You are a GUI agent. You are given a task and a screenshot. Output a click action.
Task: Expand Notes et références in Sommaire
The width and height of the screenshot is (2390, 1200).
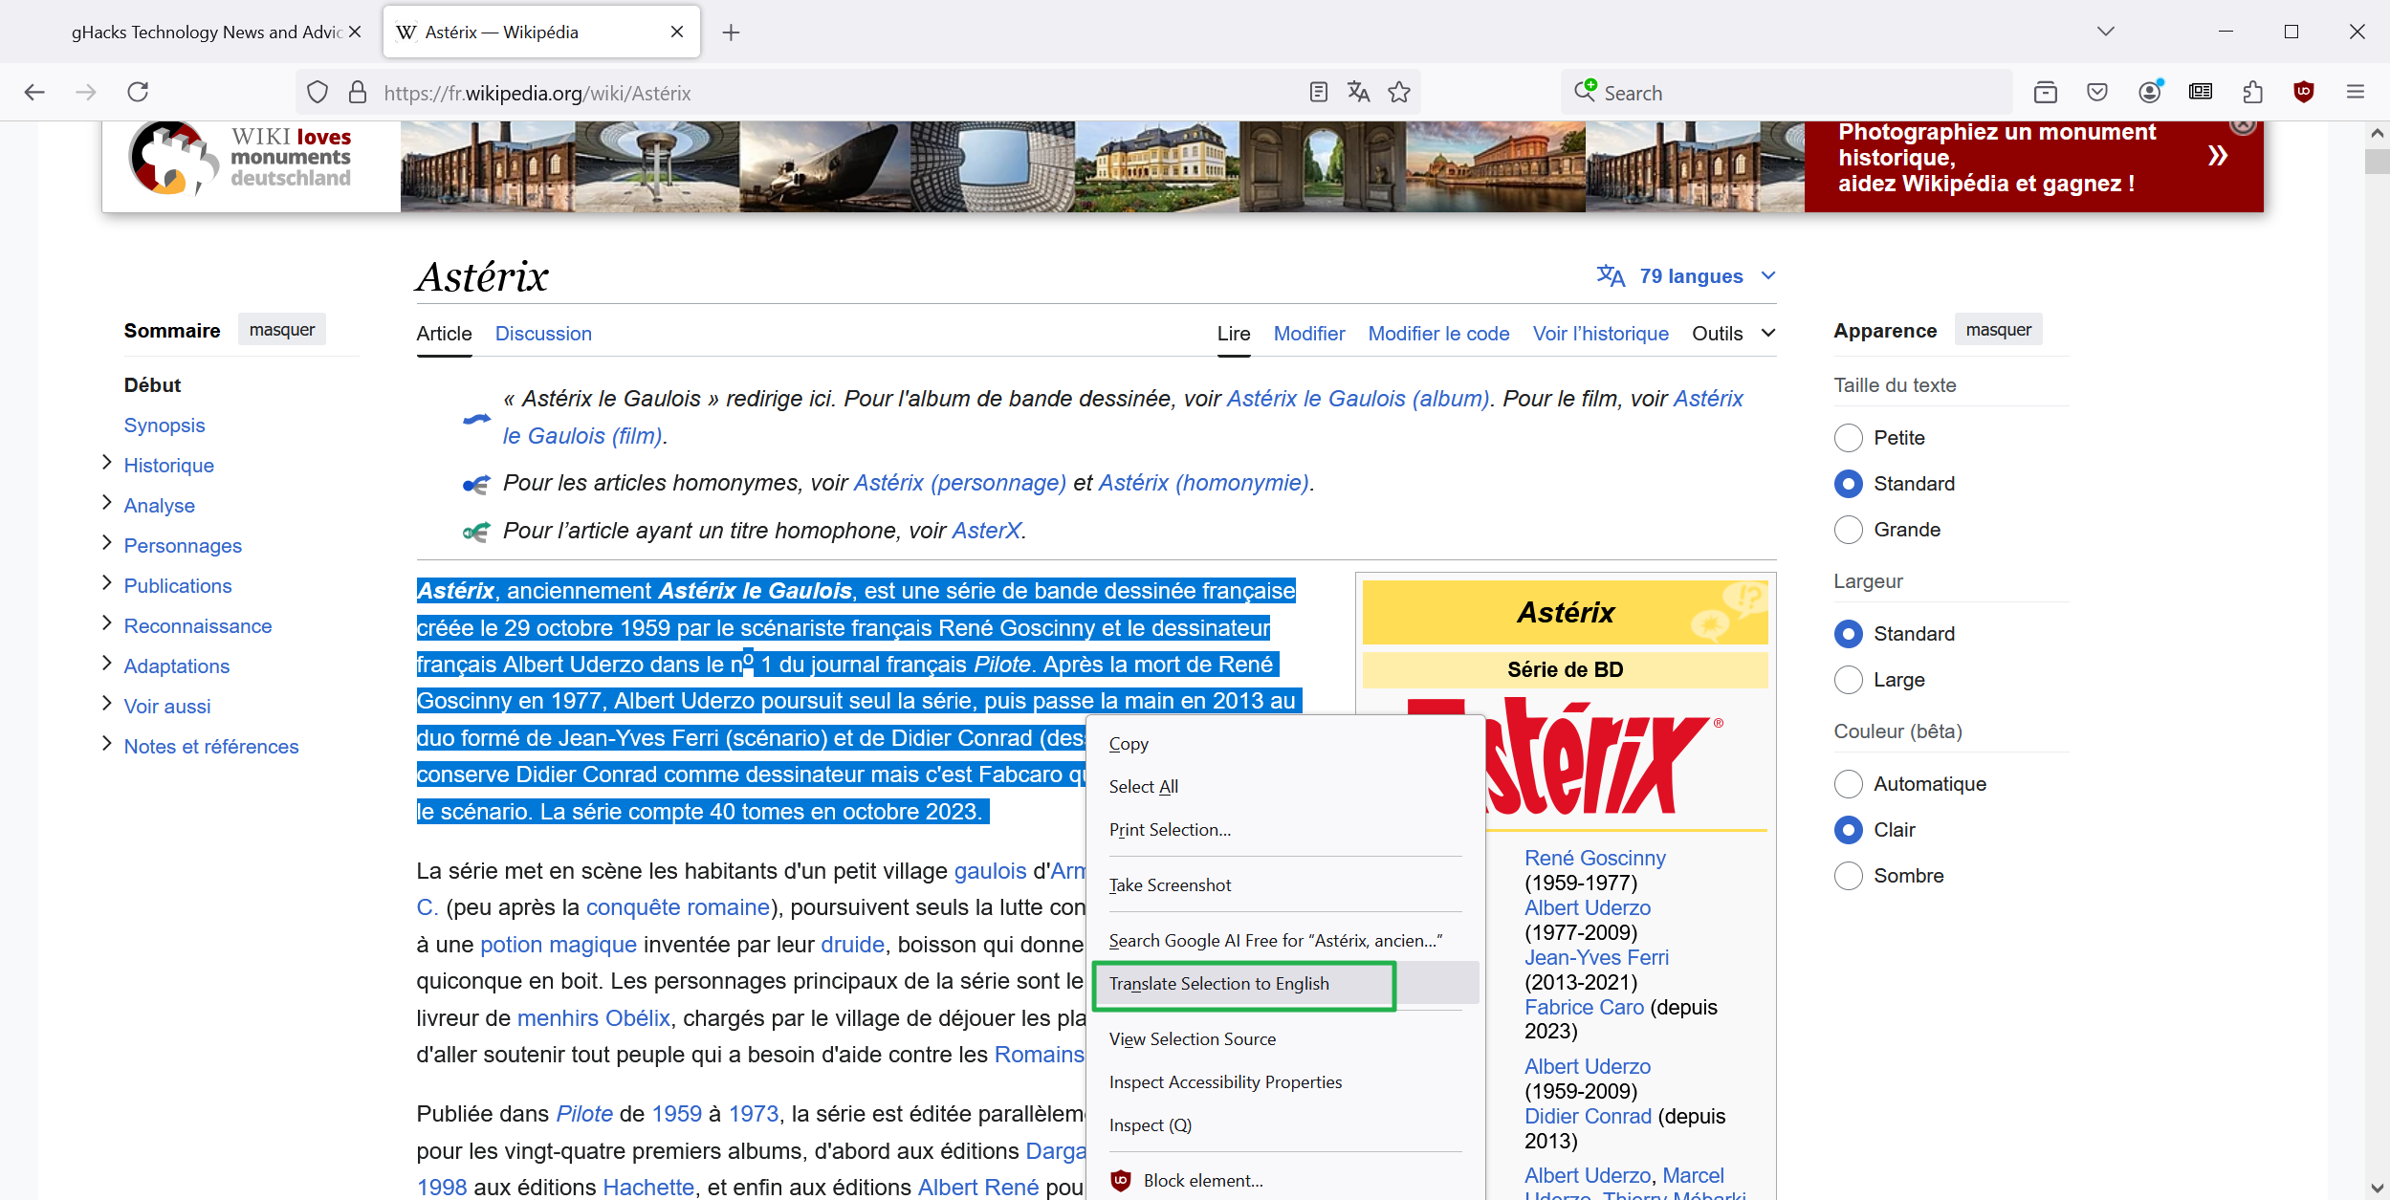tap(106, 744)
